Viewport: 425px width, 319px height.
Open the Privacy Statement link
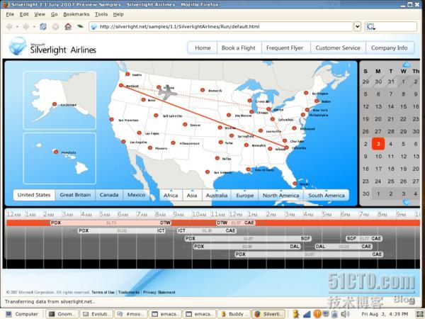tap(159, 292)
